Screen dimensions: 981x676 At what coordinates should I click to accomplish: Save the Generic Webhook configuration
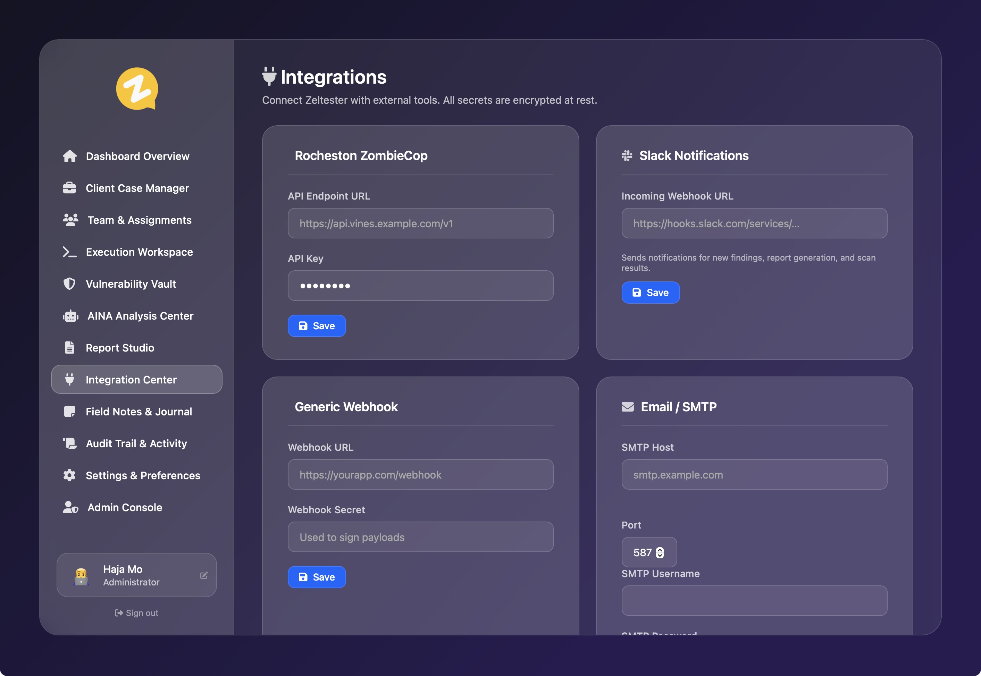point(316,577)
